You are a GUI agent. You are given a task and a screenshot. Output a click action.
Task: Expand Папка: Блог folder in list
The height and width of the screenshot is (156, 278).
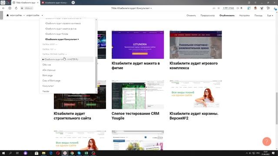tap(50, 44)
